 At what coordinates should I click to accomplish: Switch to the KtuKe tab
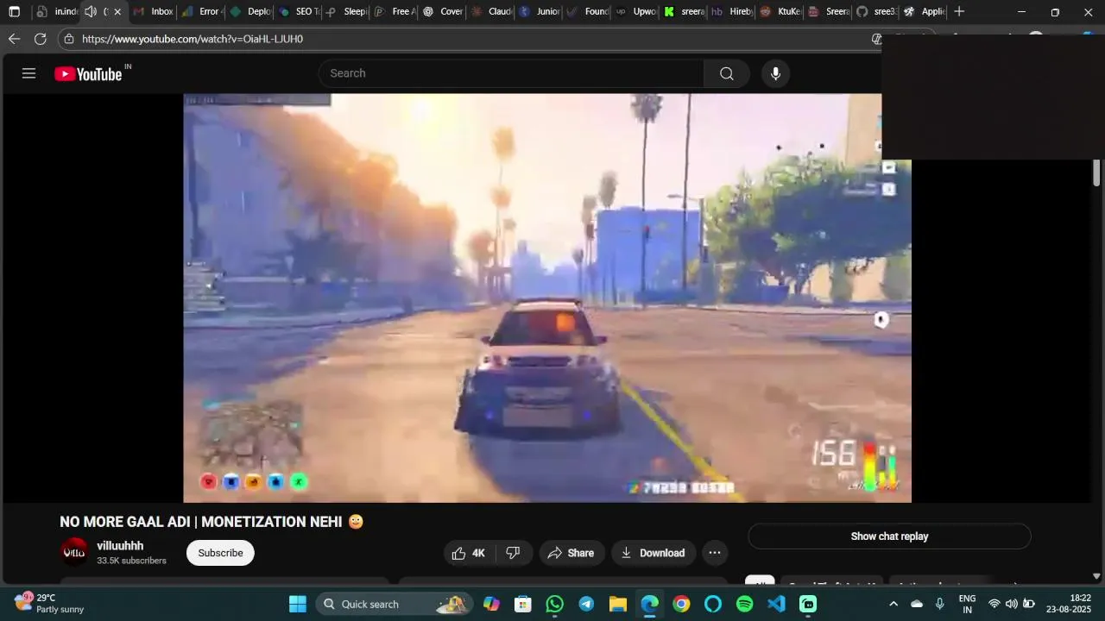pyautogui.click(x=780, y=11)
